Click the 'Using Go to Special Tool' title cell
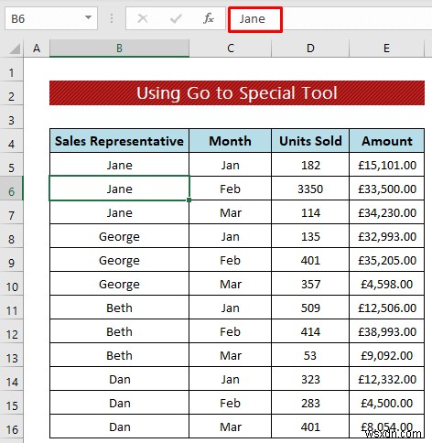The image size is (432, 443). (x=237, y=93)
